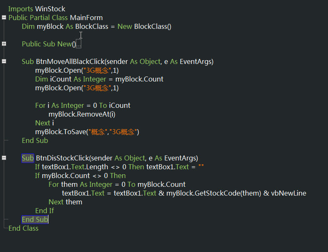Click the highlighted "End Sub" at bottom

coord(35,219)
